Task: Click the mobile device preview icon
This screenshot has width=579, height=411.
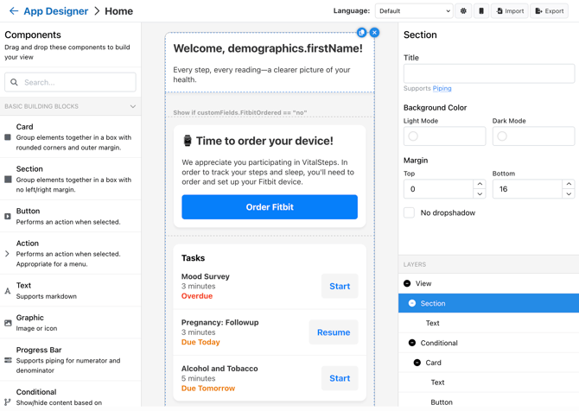Action: point(481,11)
